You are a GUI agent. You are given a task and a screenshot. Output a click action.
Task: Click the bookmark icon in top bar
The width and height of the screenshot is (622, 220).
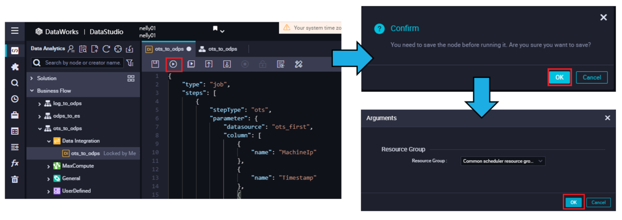click(x=215, y=29)
